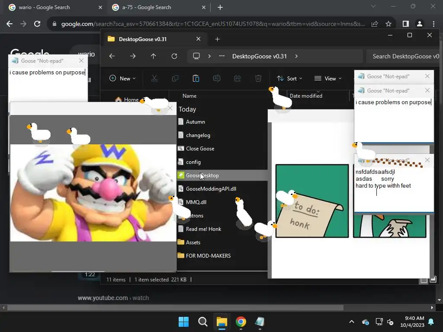The image size is (443, 332).
Task: Select the FOR MOD-MAKERS folder
Action: click(x=208, y=256)
